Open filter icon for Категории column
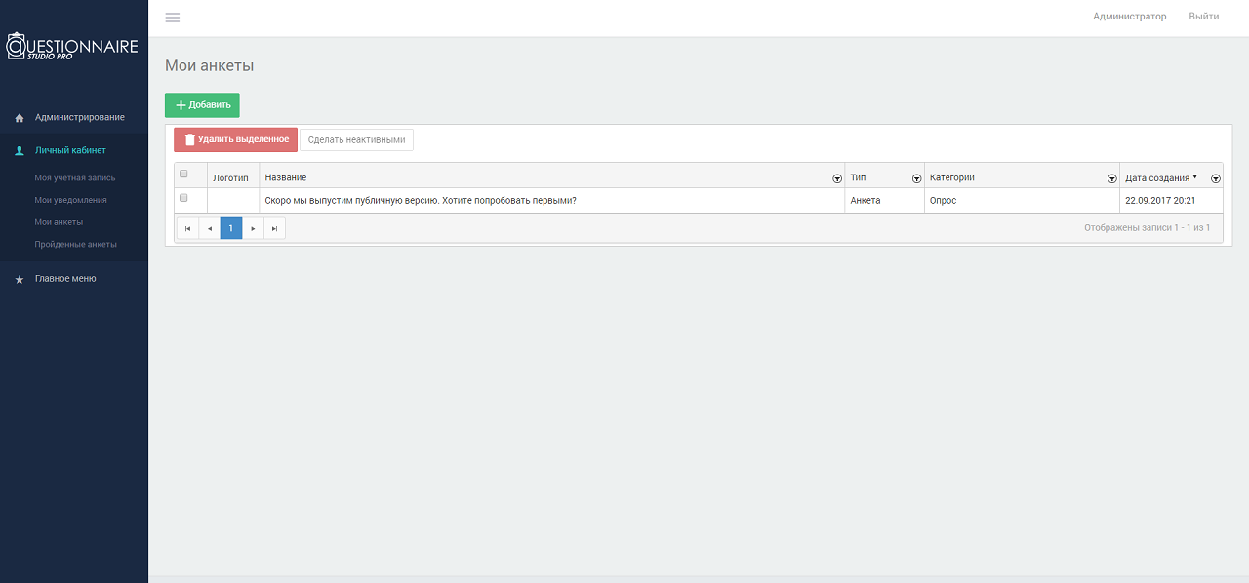Viewport: 1249px width, 583px height. (1111, 178)
